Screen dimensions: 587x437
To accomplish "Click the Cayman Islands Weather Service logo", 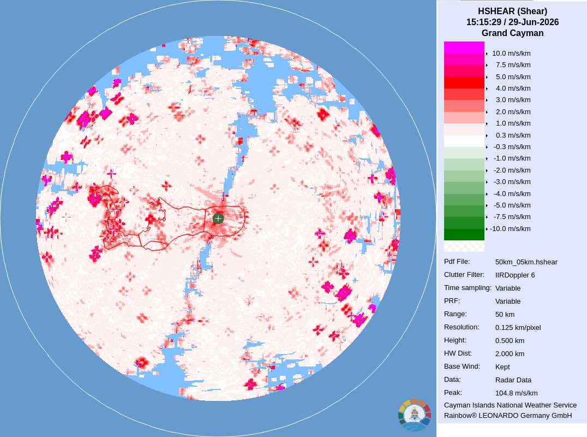I will pyautogui.click(x=415, y=415).
